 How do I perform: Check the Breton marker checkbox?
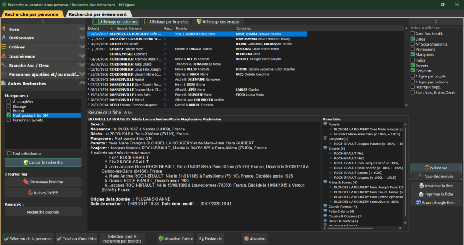click(9, 110)
